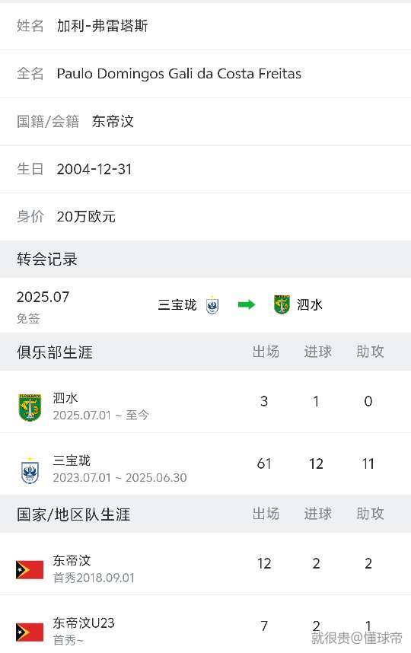The height and width of the screenshot is (653, 411).
Task: Open the 东帝汶U23 team entry
Action: 205,624
